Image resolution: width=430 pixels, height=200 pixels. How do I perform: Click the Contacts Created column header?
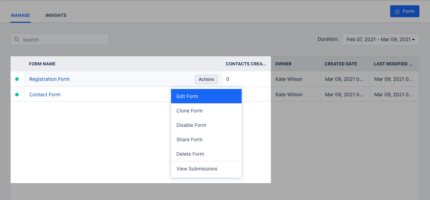click(246, 64)
